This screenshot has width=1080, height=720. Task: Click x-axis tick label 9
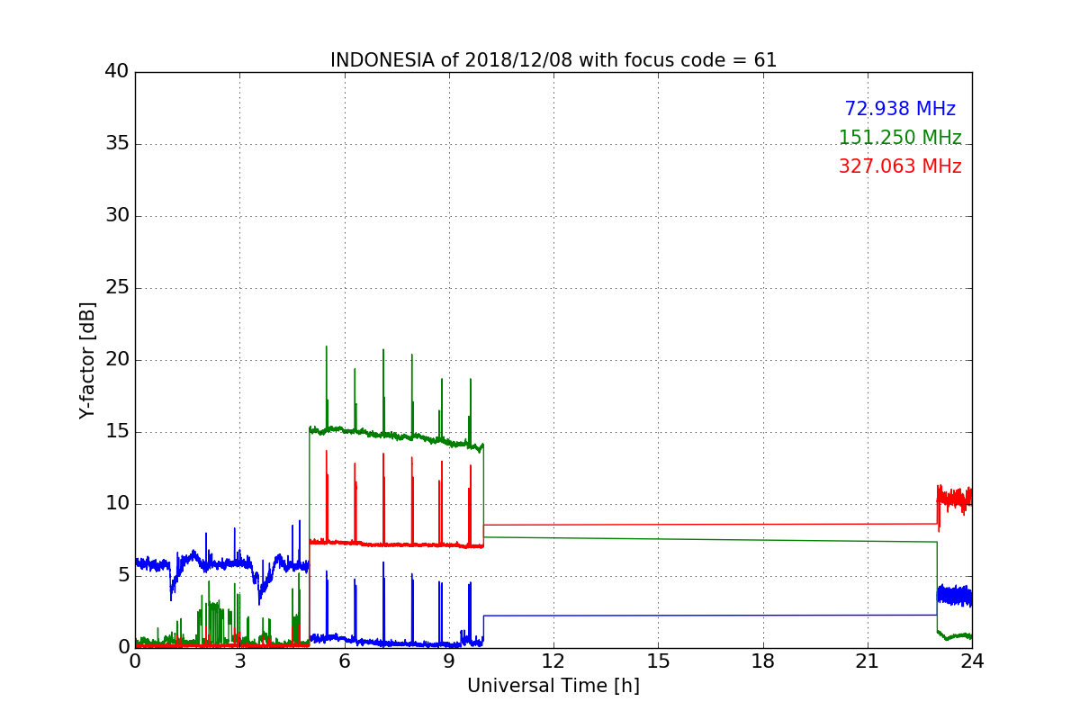coord(449,661)
